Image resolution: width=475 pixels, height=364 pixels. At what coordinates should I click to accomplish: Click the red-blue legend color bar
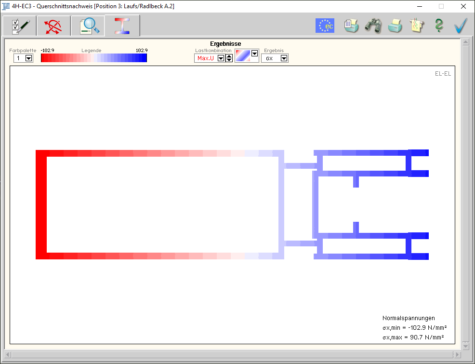(94, 58)
